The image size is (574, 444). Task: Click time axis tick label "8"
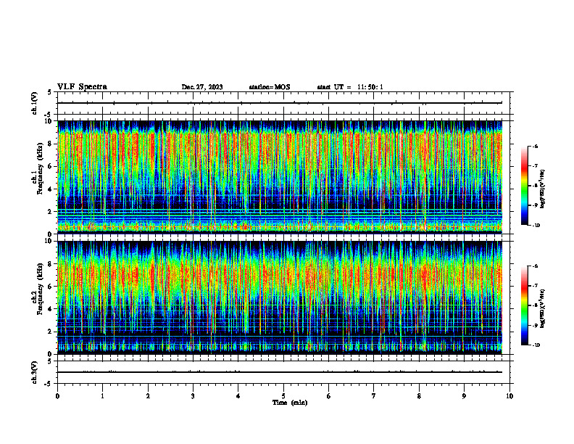click(419, 396)
